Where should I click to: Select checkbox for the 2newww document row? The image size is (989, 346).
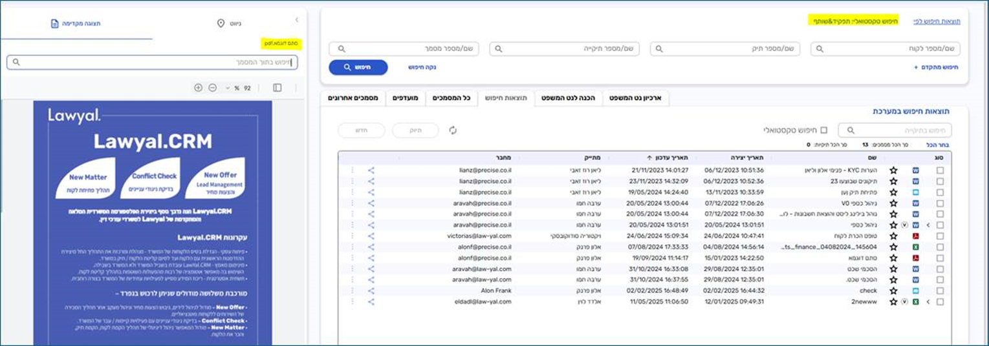coord(940,301)
